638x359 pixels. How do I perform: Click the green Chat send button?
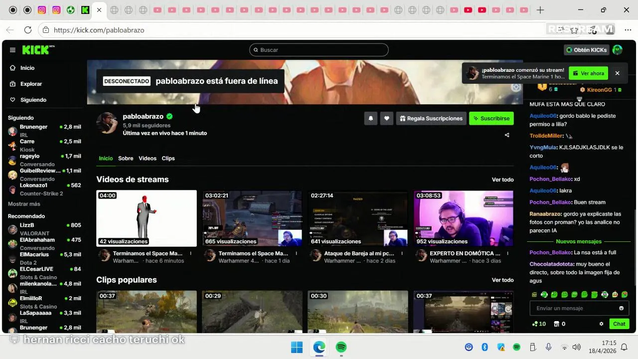619,324
